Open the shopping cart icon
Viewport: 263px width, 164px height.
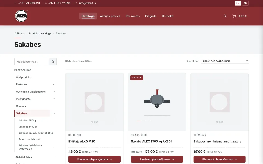click(234, 16)
